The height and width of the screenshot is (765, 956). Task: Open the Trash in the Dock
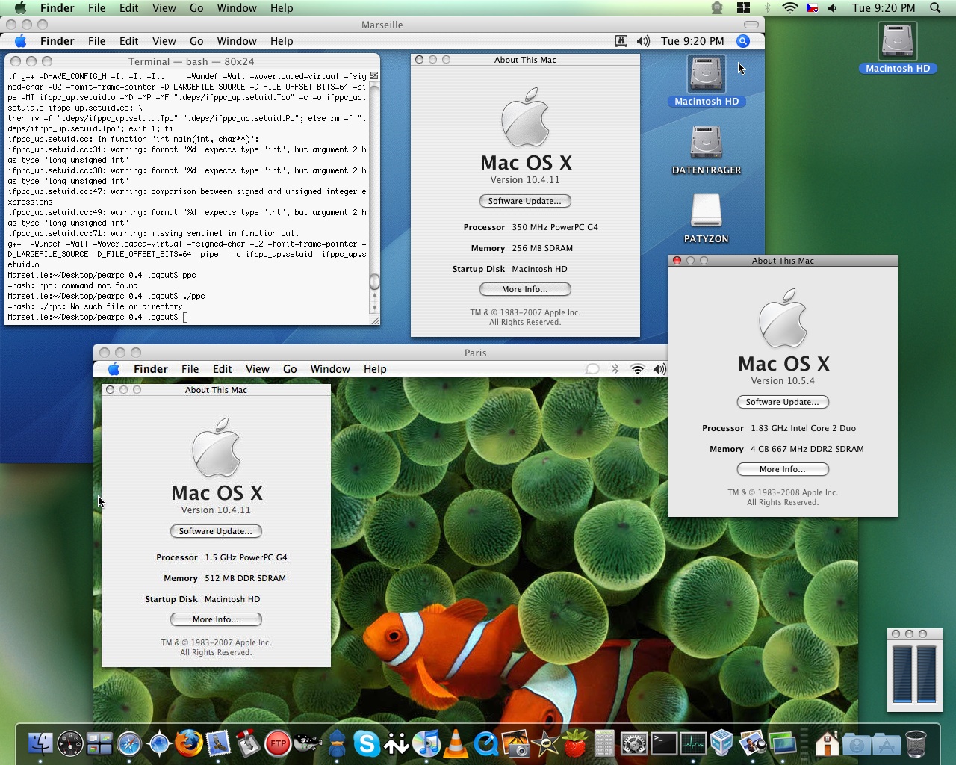point(916,743)
